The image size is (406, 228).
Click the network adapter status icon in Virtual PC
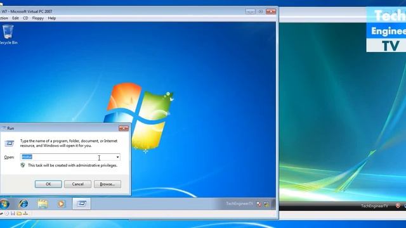(x=25, y=213)
